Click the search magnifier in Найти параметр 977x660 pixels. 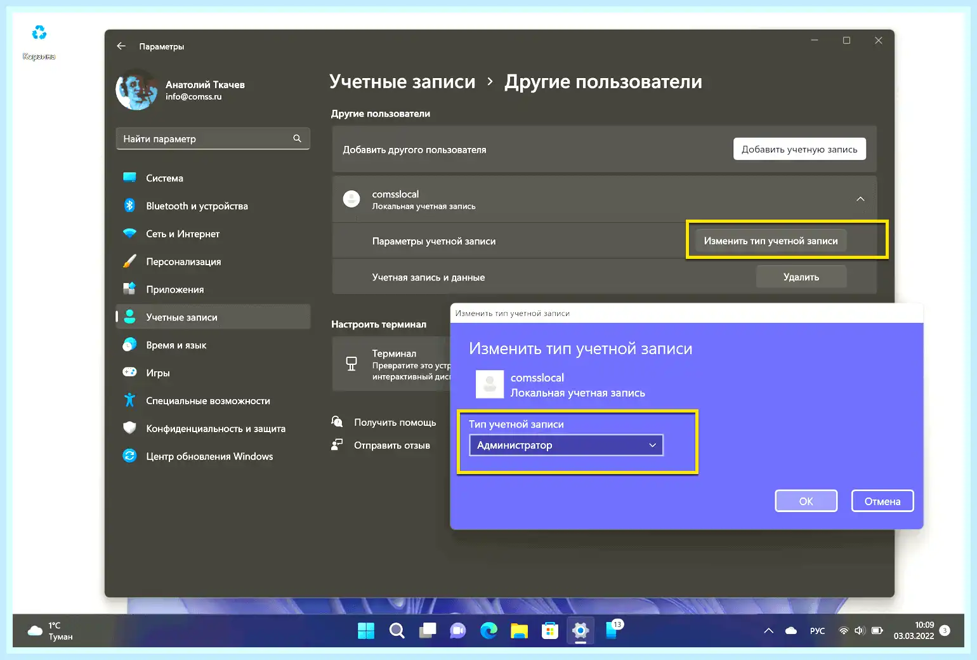click(x=297, y=138)
